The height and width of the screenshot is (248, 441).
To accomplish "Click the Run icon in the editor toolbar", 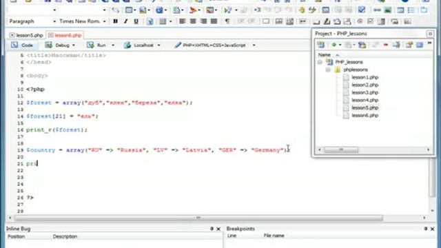I will (x=90, y=45).
